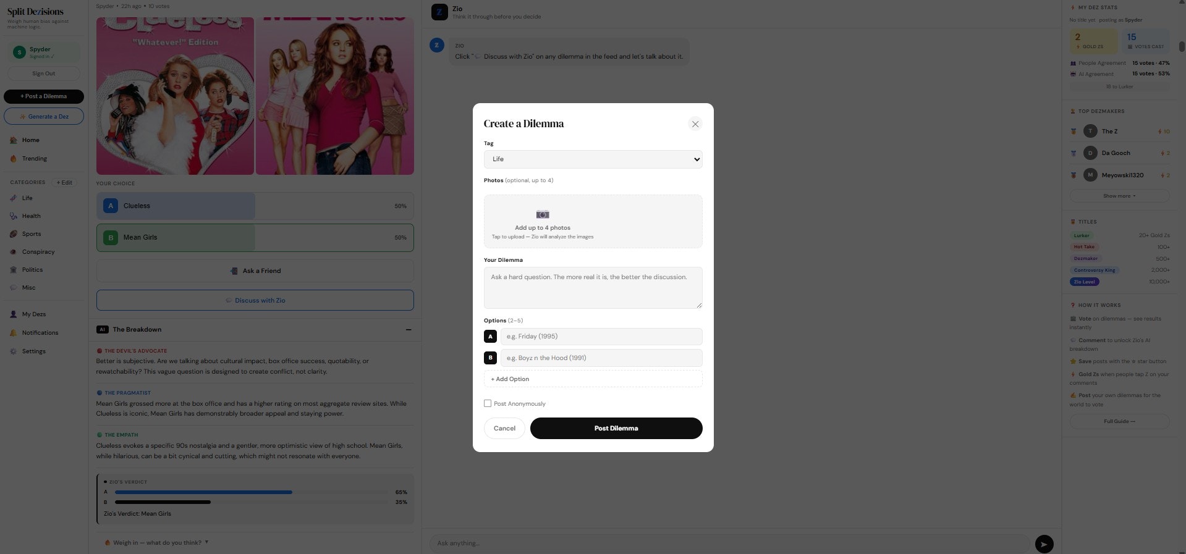Click the My Dezs person icon

pyautogui.click(x=14, y=314)
